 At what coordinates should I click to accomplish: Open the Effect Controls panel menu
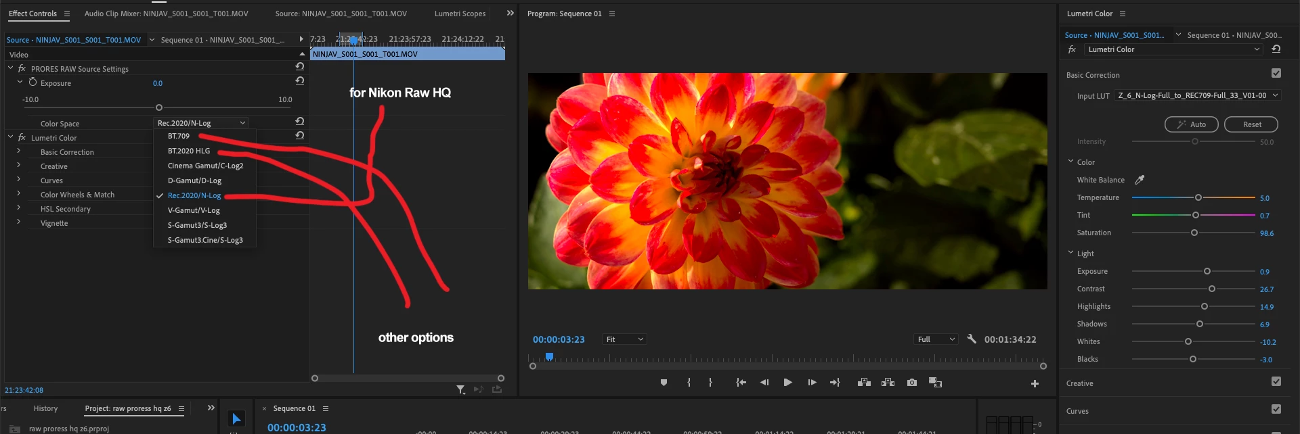[x=66, y=14]
